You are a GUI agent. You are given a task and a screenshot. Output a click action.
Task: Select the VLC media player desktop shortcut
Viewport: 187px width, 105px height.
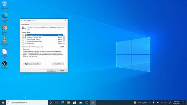(x=5, y=41)
